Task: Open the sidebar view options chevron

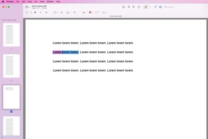Action: pos(29,7)
